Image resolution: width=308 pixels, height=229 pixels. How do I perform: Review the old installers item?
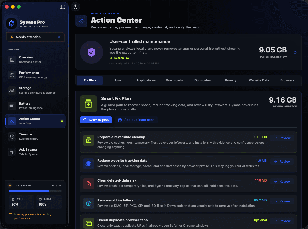click(x=282, y=201)
